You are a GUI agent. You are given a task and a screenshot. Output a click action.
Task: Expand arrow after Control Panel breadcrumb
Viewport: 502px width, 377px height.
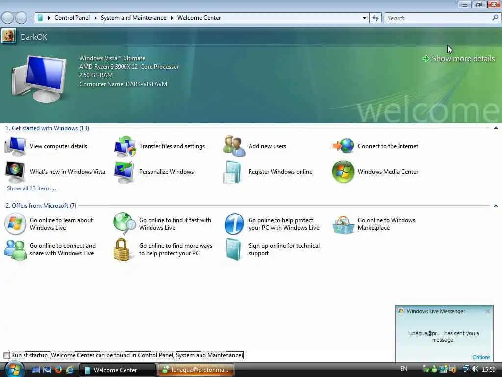[x=96, y=18]
